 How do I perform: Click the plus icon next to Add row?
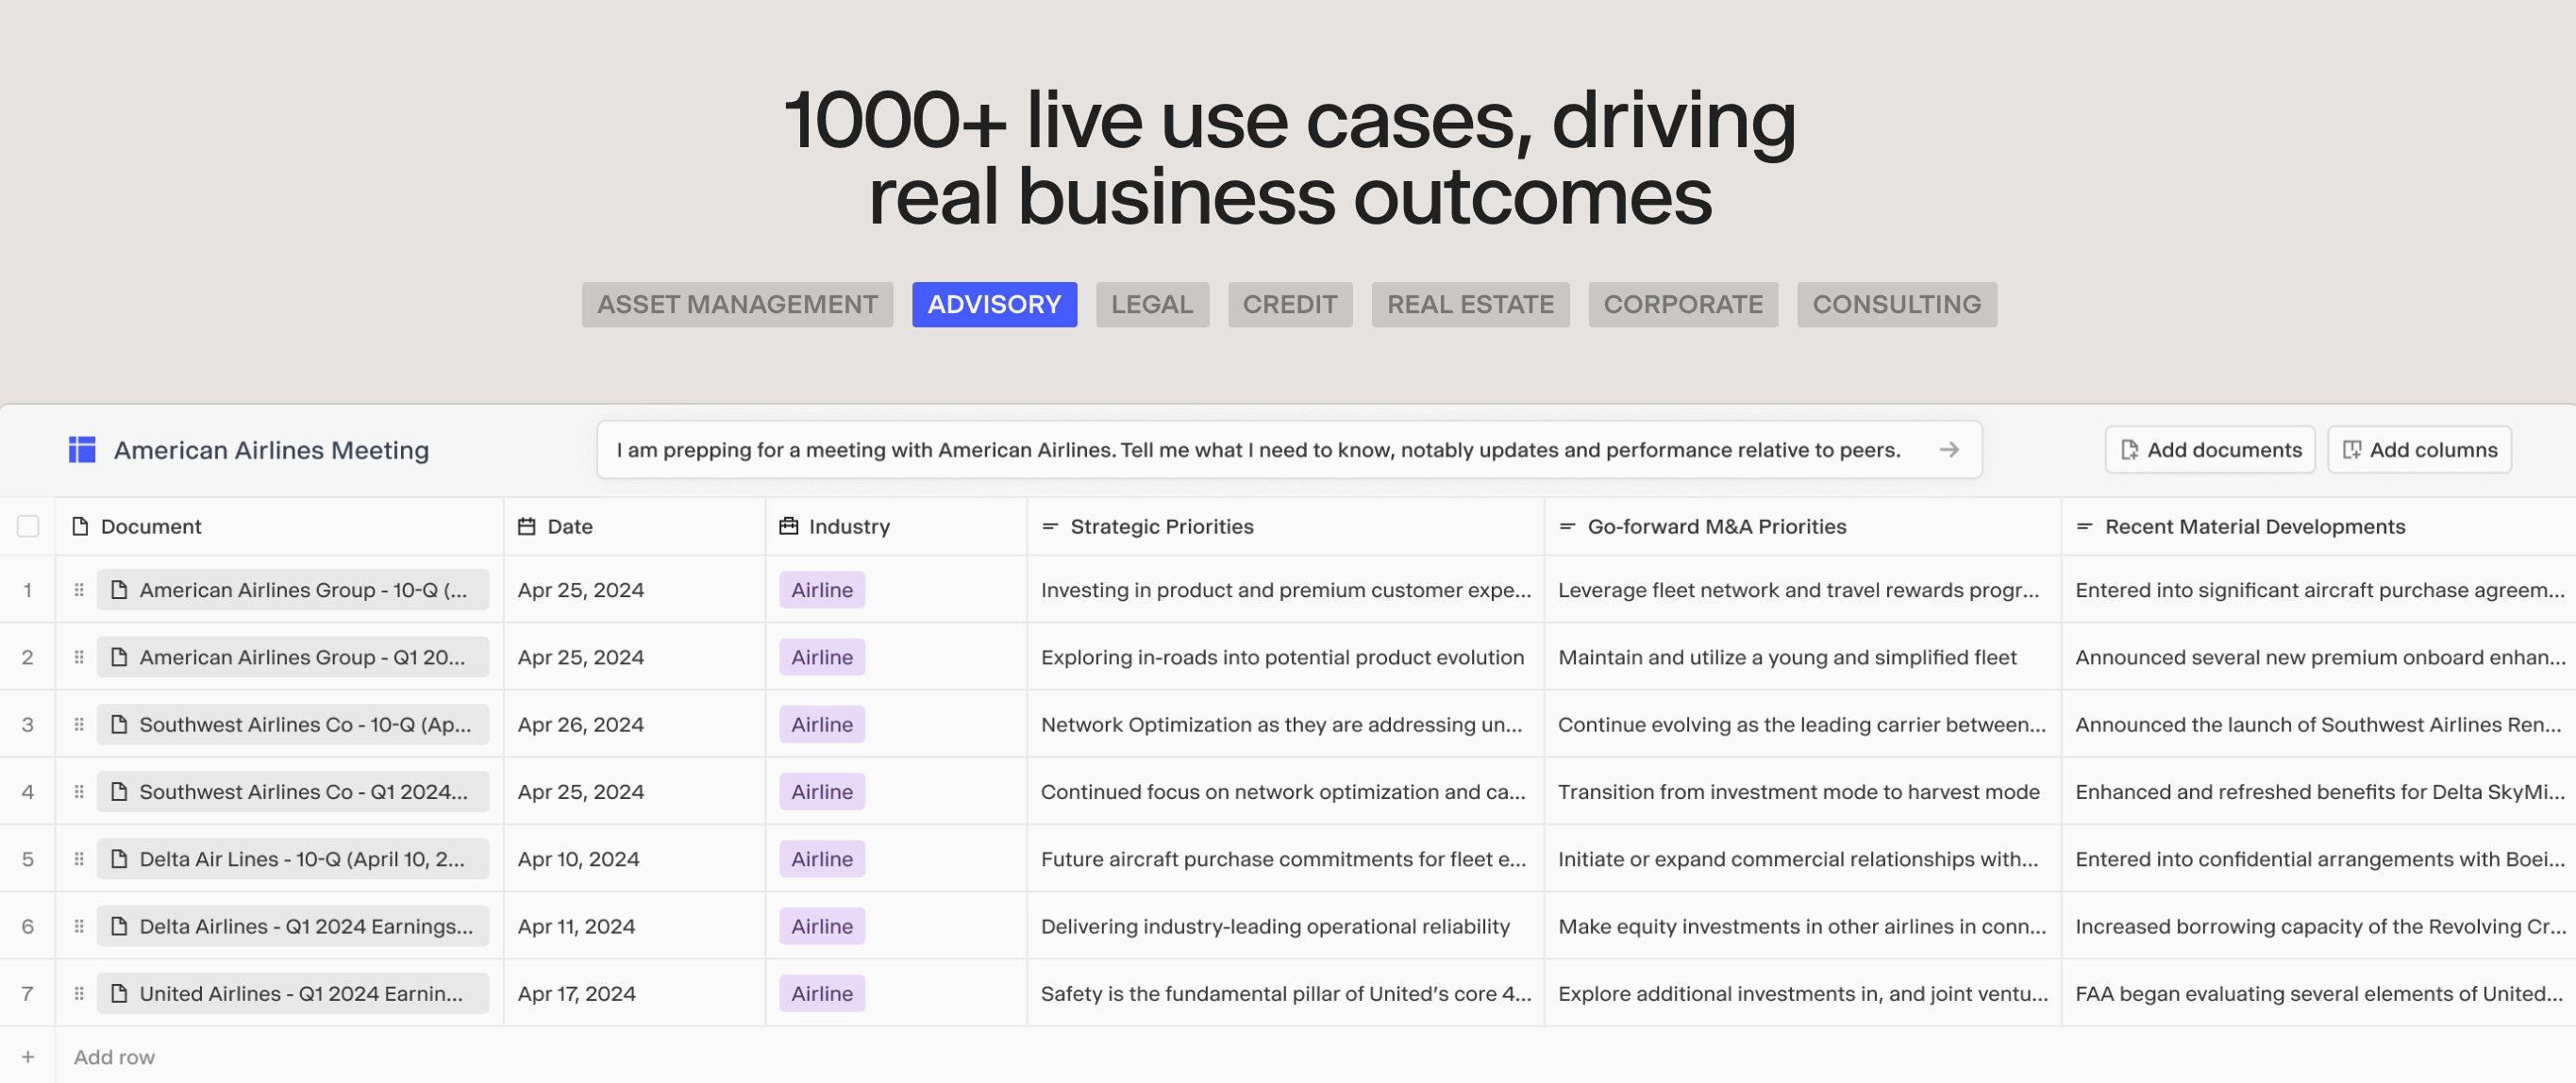[x=28, y=1057]
